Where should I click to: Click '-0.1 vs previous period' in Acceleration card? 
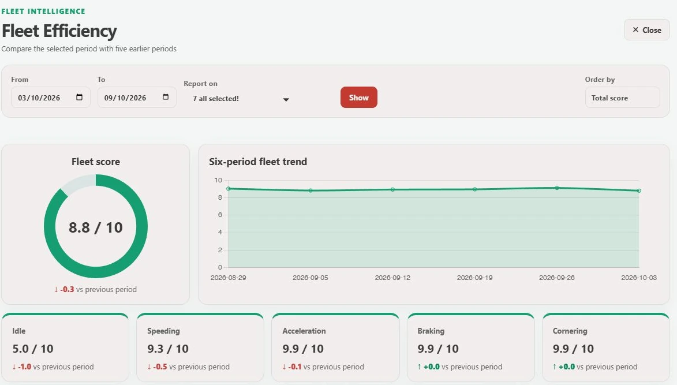(323, 367)
